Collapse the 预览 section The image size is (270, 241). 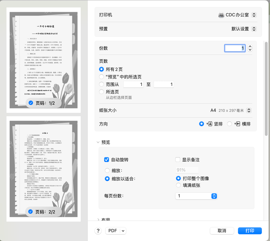98,143
